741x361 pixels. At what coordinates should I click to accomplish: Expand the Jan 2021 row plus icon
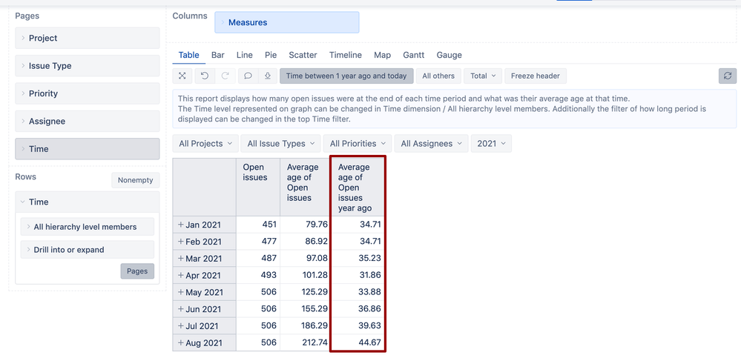[x=181, y=225]
